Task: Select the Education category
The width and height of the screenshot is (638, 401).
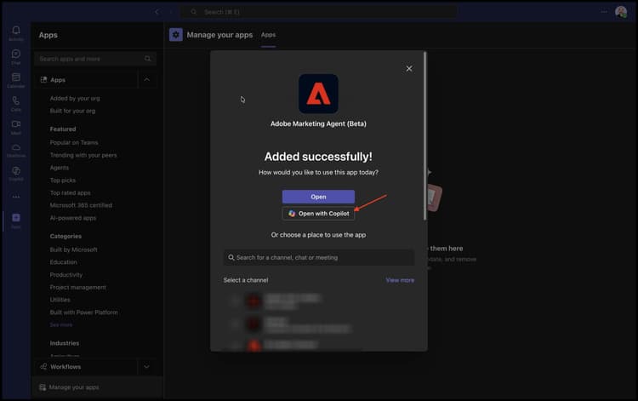Action: [64, 262]
